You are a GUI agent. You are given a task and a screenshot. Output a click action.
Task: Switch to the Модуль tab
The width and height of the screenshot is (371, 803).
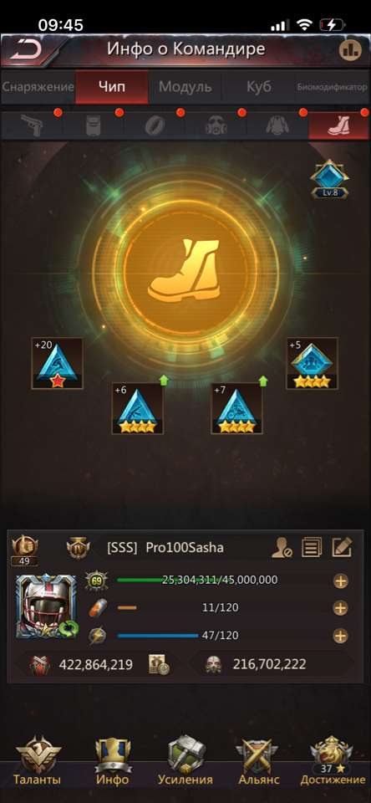tap(185, 86)
